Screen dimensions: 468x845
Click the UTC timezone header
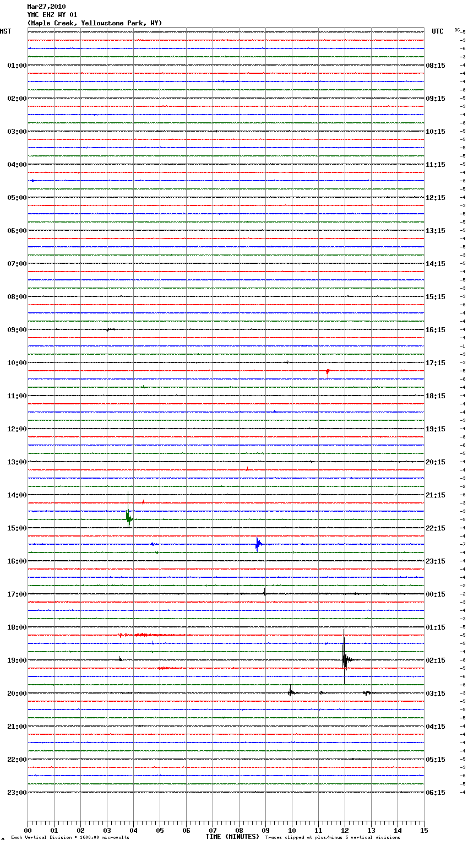click(x=438, y=31)
